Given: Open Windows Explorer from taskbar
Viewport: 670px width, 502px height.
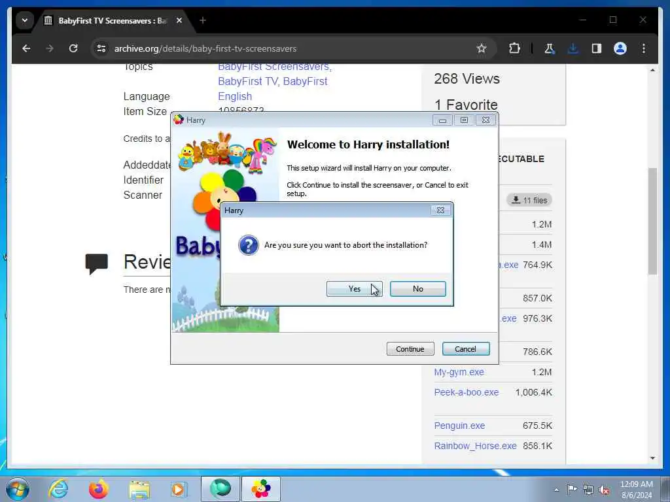Looking at the screenshot, I should coord(139,489).
